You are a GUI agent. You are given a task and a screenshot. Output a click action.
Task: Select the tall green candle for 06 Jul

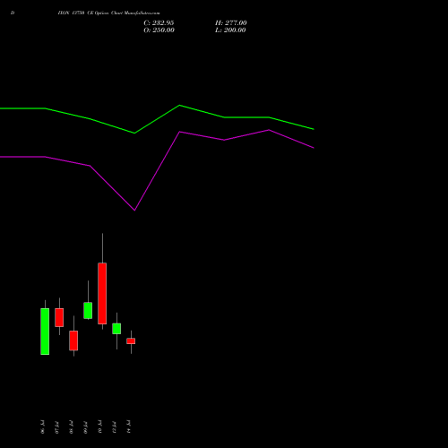pos(45,332)
